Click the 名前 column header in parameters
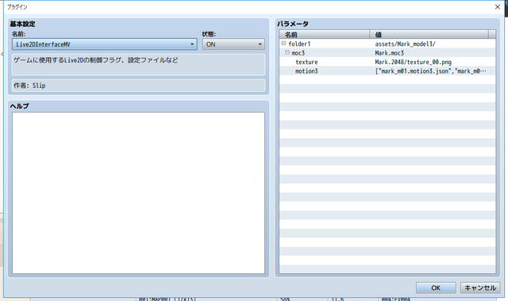 (325, 34)
